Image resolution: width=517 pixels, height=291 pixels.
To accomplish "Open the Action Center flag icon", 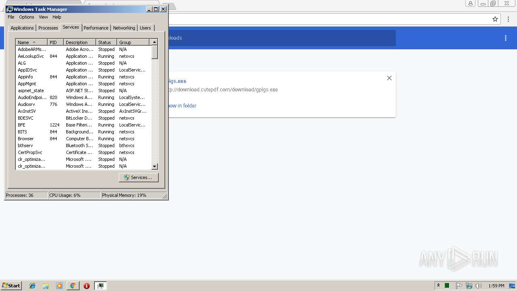I will click(459, 286).
